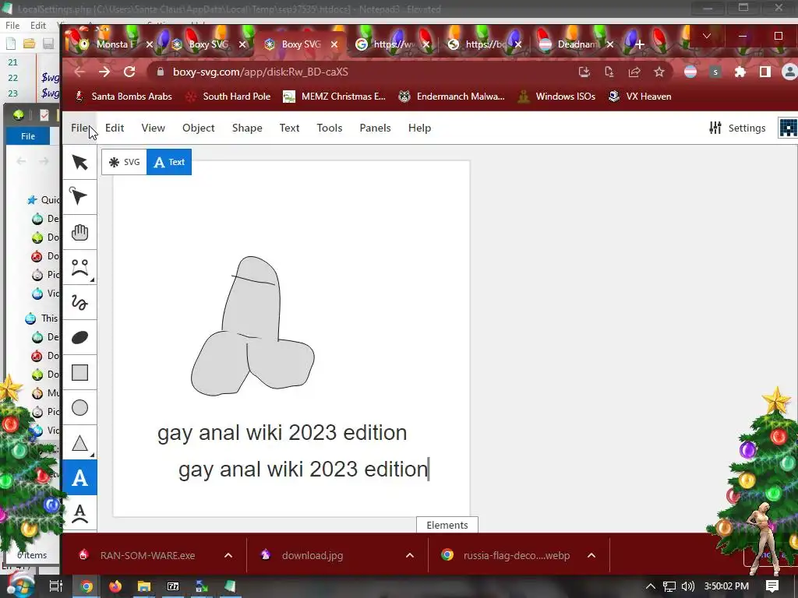Open the checkered panel icon beside Settings
The height and width of the screenshot is (598, 798).
(788, 128)
